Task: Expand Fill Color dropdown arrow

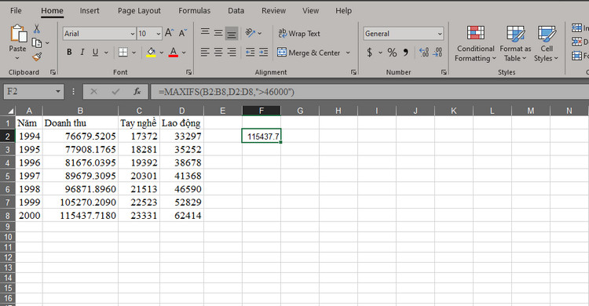Action: pyautogui.click(x=162, y=53)
